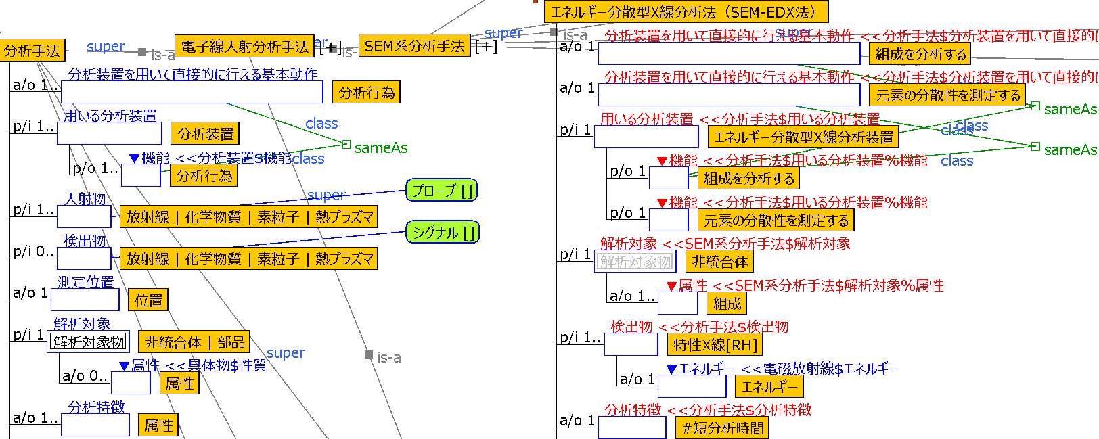Collapse red ▼機能 slot above lower 元素の分散性を測定する
1099x439 pixels.
click(663, 203)
